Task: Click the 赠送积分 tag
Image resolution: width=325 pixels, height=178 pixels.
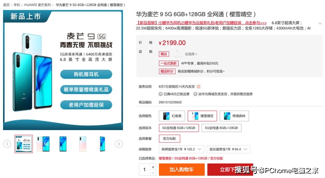Action: [167, 71]
